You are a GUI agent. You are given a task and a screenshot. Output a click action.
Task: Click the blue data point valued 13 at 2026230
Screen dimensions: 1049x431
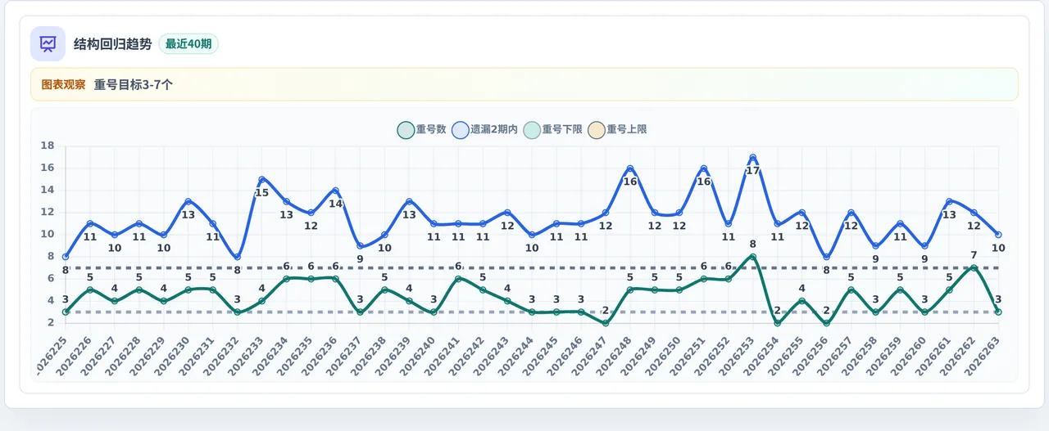coord(188,202)
